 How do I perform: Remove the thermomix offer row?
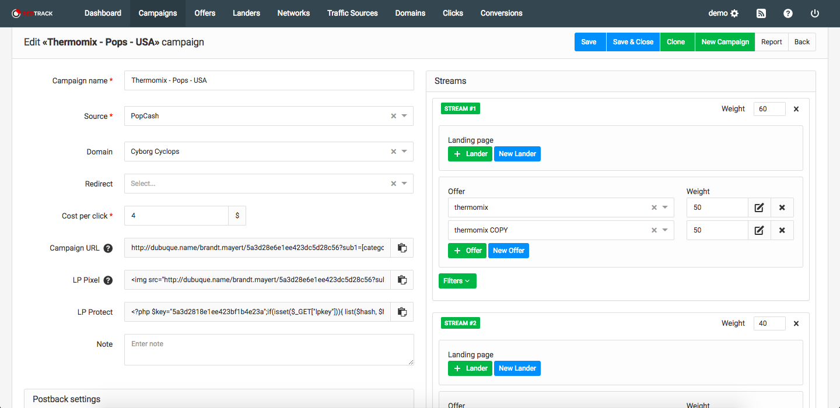pyautogui.click(x=782, y=207)
